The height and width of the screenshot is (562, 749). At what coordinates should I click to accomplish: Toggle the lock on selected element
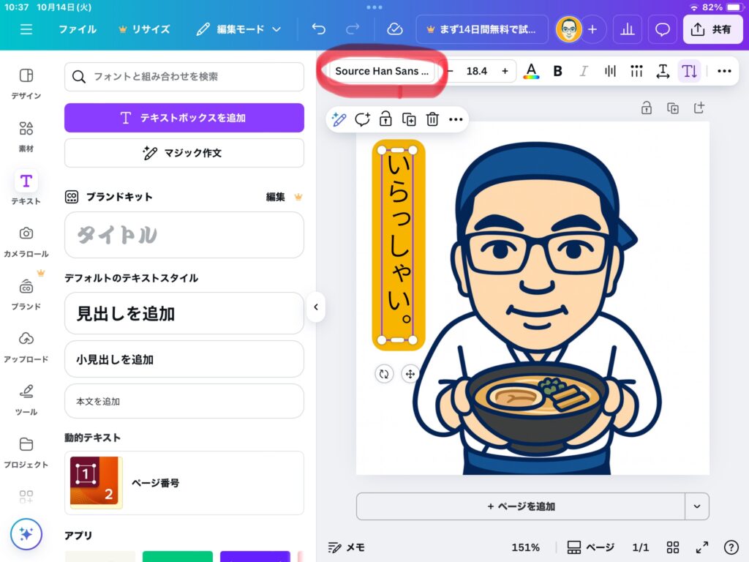coord(385,119)
